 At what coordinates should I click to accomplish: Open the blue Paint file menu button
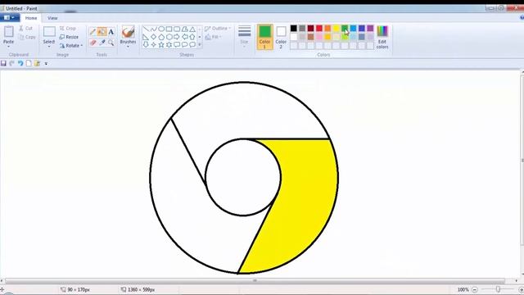(x=9, y=18)
